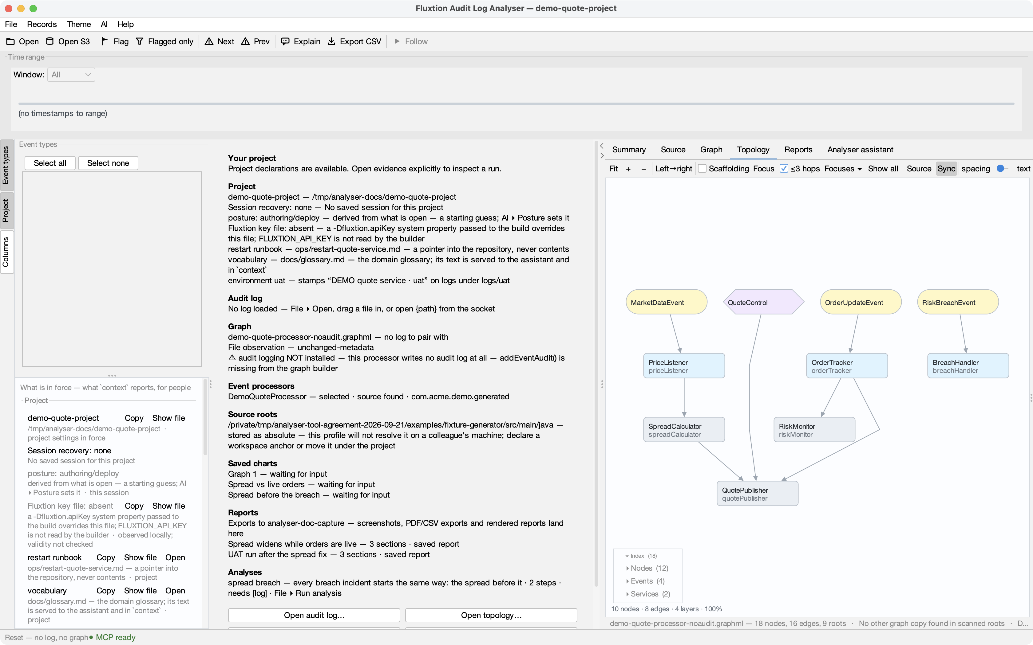
Task: Click the Open audit log… button
Action: [x=314, y=615]
